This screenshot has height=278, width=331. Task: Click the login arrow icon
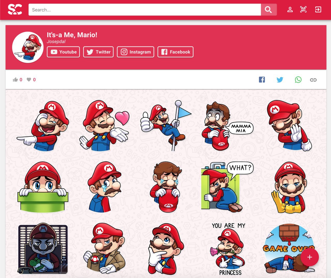pyautogui.click(x=318, y=10)
